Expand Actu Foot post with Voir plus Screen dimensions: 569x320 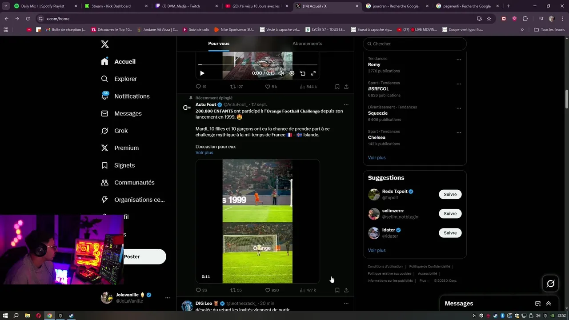click(x=204, y=152)
